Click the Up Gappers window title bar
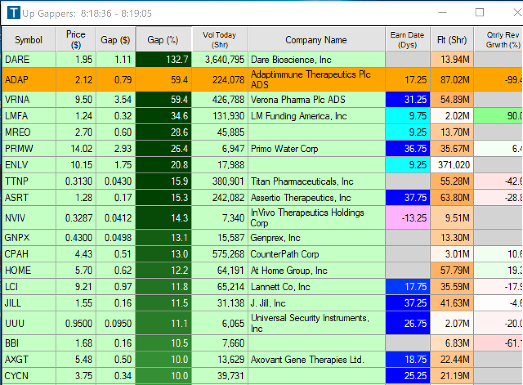 click(x=261, y=13)
